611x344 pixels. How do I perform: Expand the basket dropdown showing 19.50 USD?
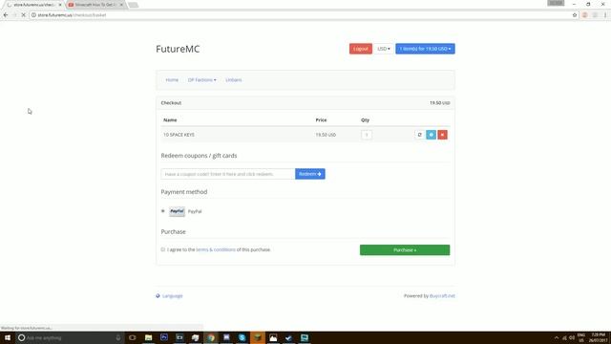coord(425,49)
